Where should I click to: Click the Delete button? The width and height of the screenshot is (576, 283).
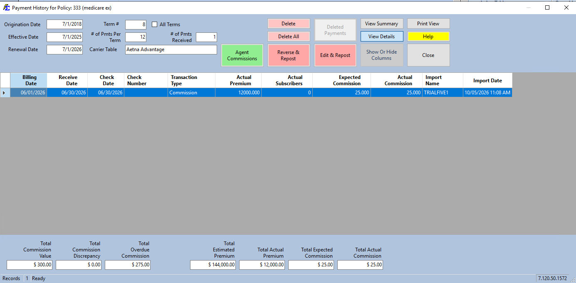289,24
